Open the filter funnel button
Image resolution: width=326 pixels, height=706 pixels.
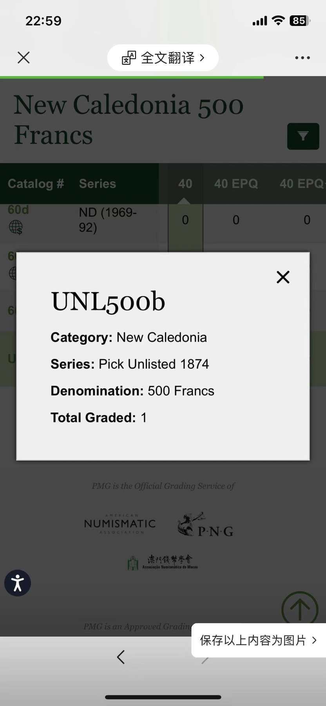coord(303,136)
